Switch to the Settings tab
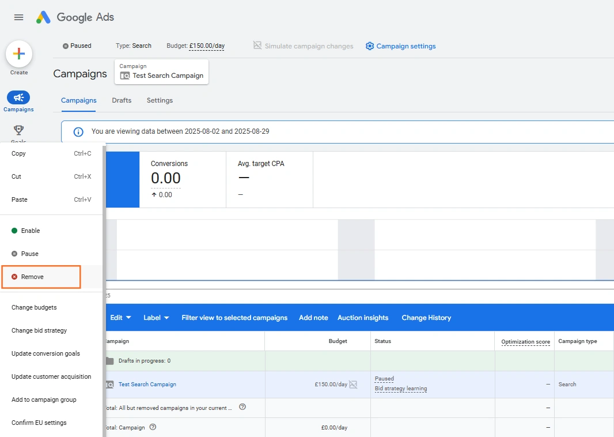This screenshot has height=437, width=614. click(160, 100)
